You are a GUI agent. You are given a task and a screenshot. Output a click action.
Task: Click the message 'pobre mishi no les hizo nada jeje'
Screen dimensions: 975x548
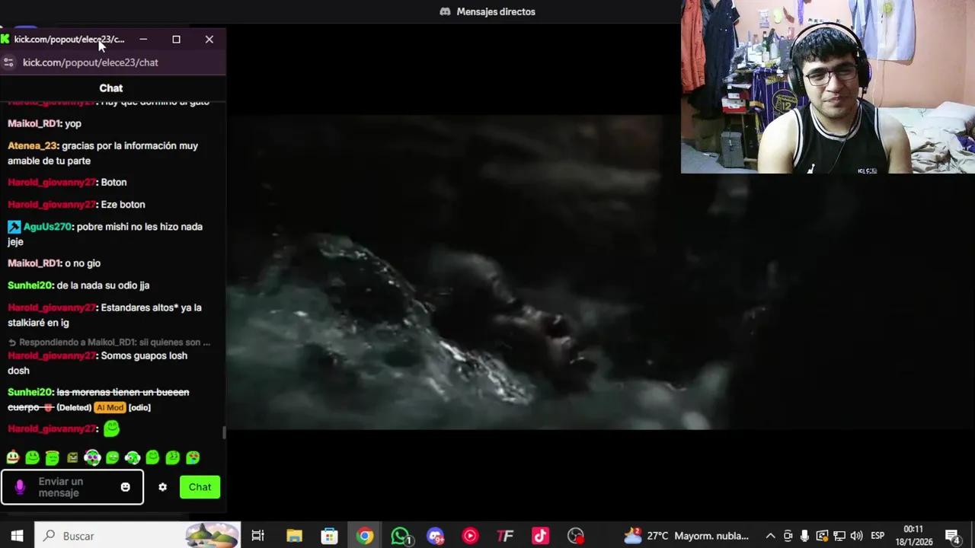(x=105, y=234)
